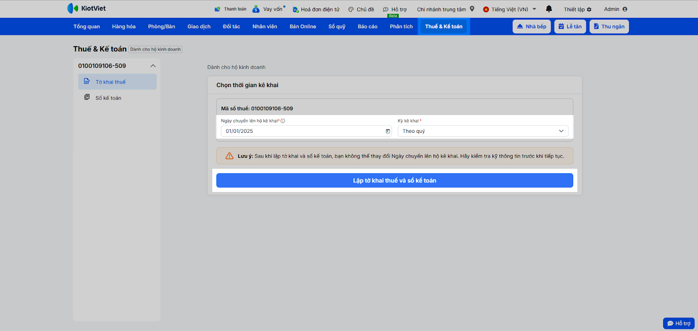Click the Dành cho hộ kinh doanh badge
Viewport: 698px width, 331px height.
[155, 49]
